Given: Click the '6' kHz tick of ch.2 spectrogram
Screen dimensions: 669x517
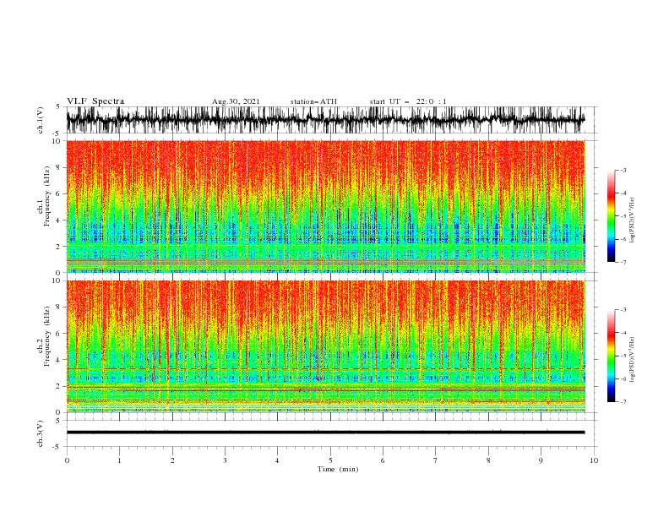Looking at the screenshot, I should [58, 333].
